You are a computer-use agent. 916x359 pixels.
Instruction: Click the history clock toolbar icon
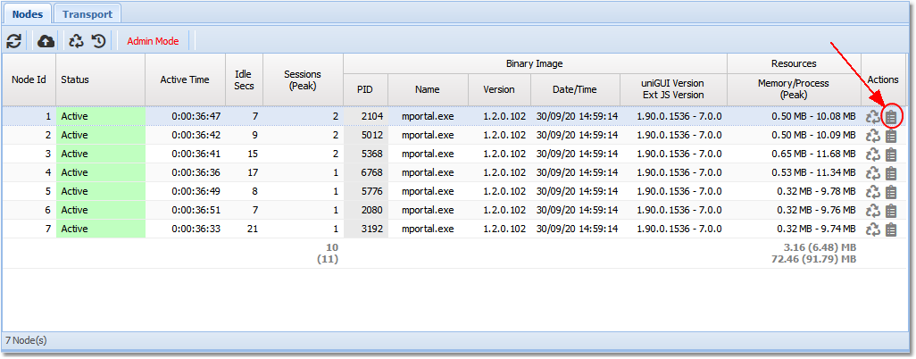(98, 41)
